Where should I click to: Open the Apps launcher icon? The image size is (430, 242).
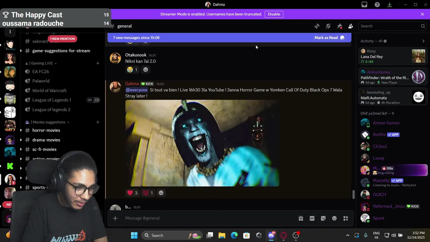coord(346,218)
